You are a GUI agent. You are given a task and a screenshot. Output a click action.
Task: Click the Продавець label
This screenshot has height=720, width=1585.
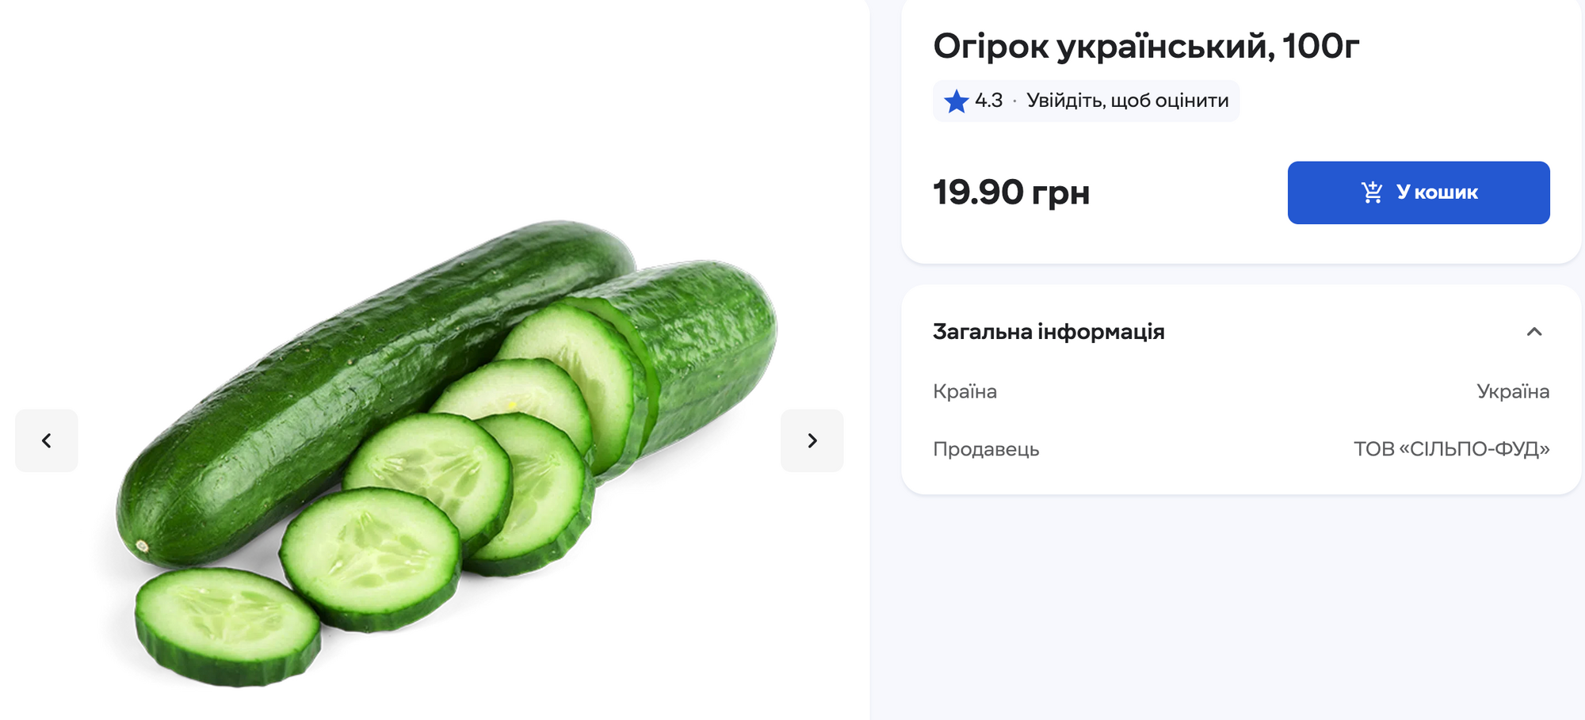(x=986, y=449)
